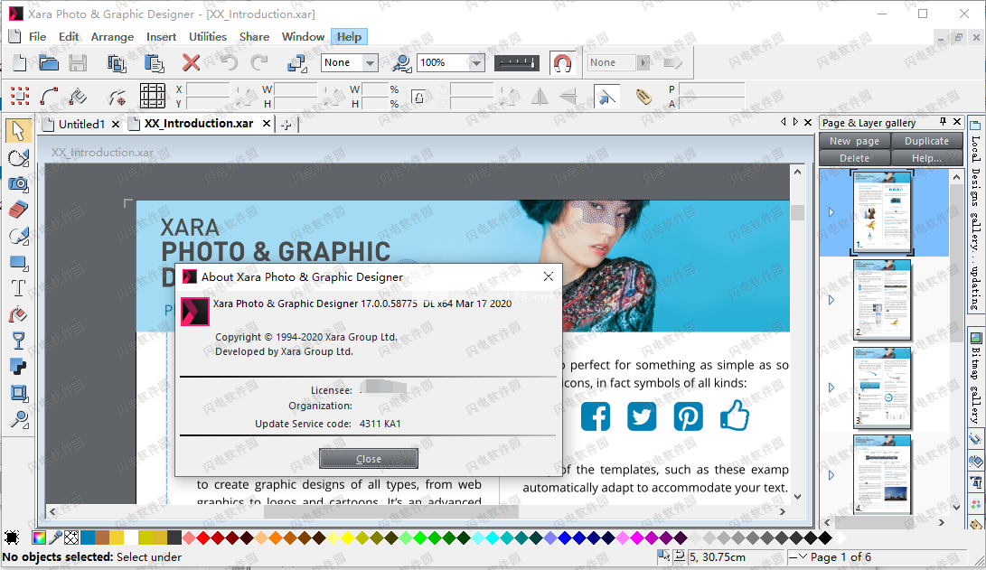Open the Arrange menu

(x=112, y=36)
